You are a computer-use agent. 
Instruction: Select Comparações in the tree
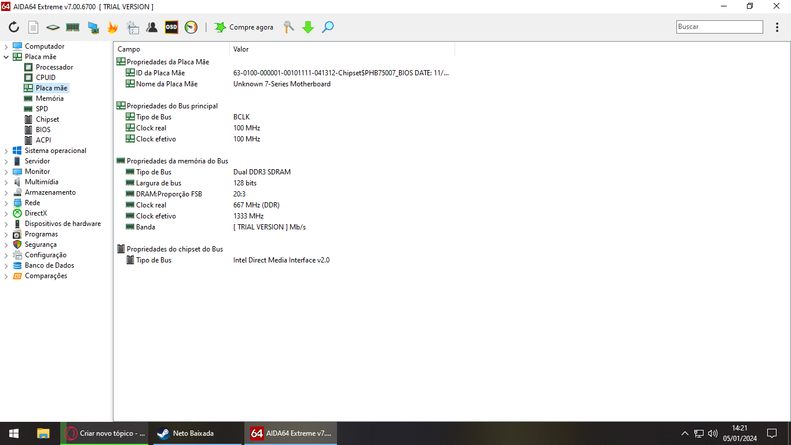[x=46, y=276]
